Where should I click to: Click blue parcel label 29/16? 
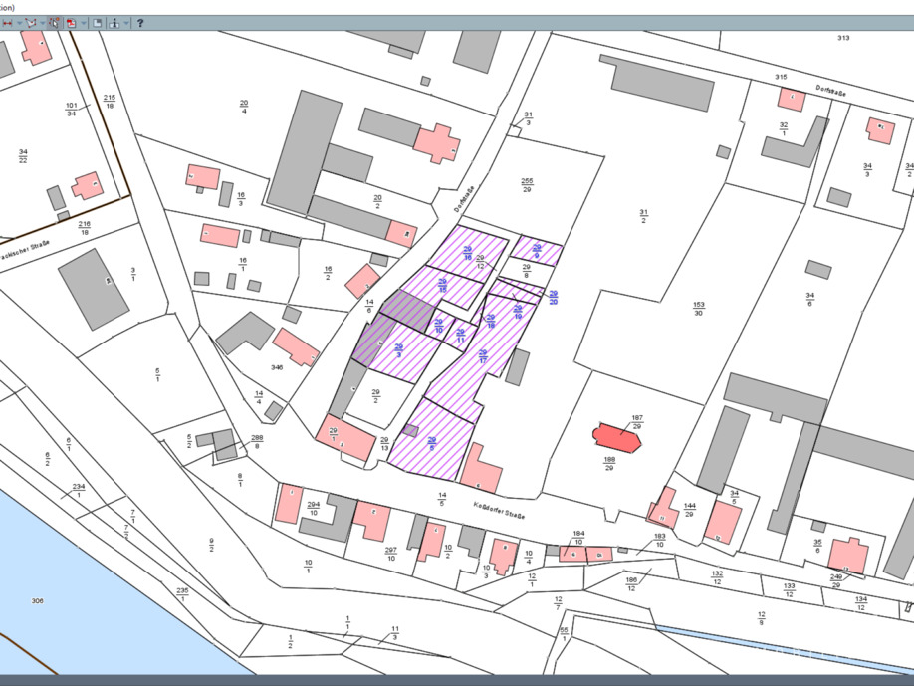click(x=467, y=254)
